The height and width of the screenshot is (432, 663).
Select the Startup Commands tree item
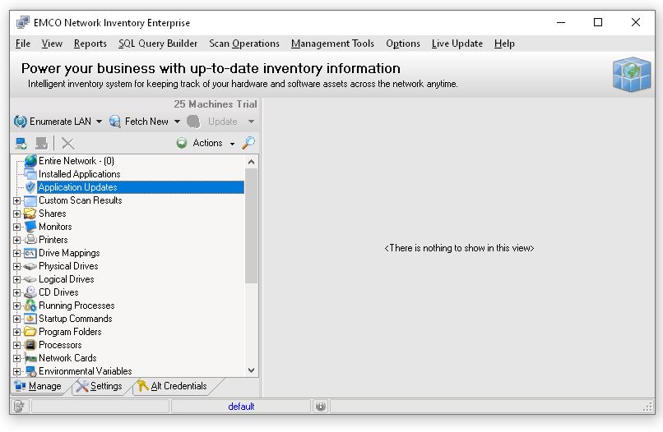[x=75, y=319]
